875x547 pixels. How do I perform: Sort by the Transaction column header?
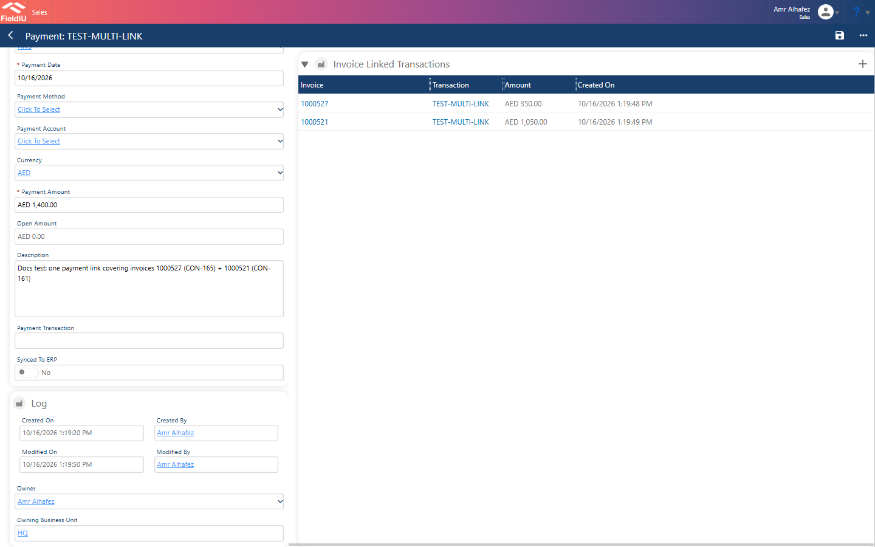451,85
